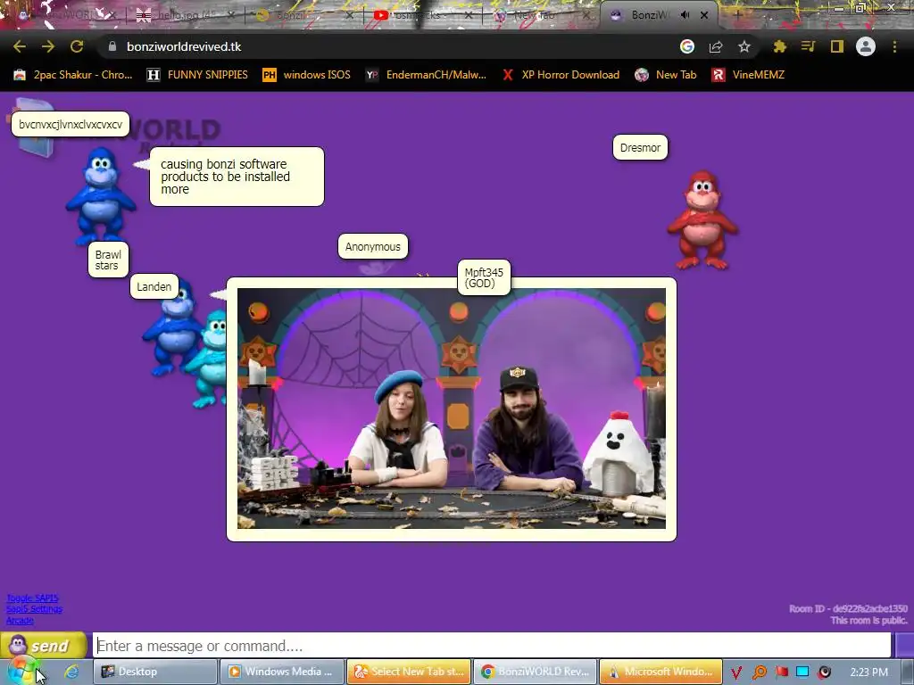Viewport: 914px width, 685px height.
Task: Open the 2pac Shakur bookmark
Action: coord(73,75)
